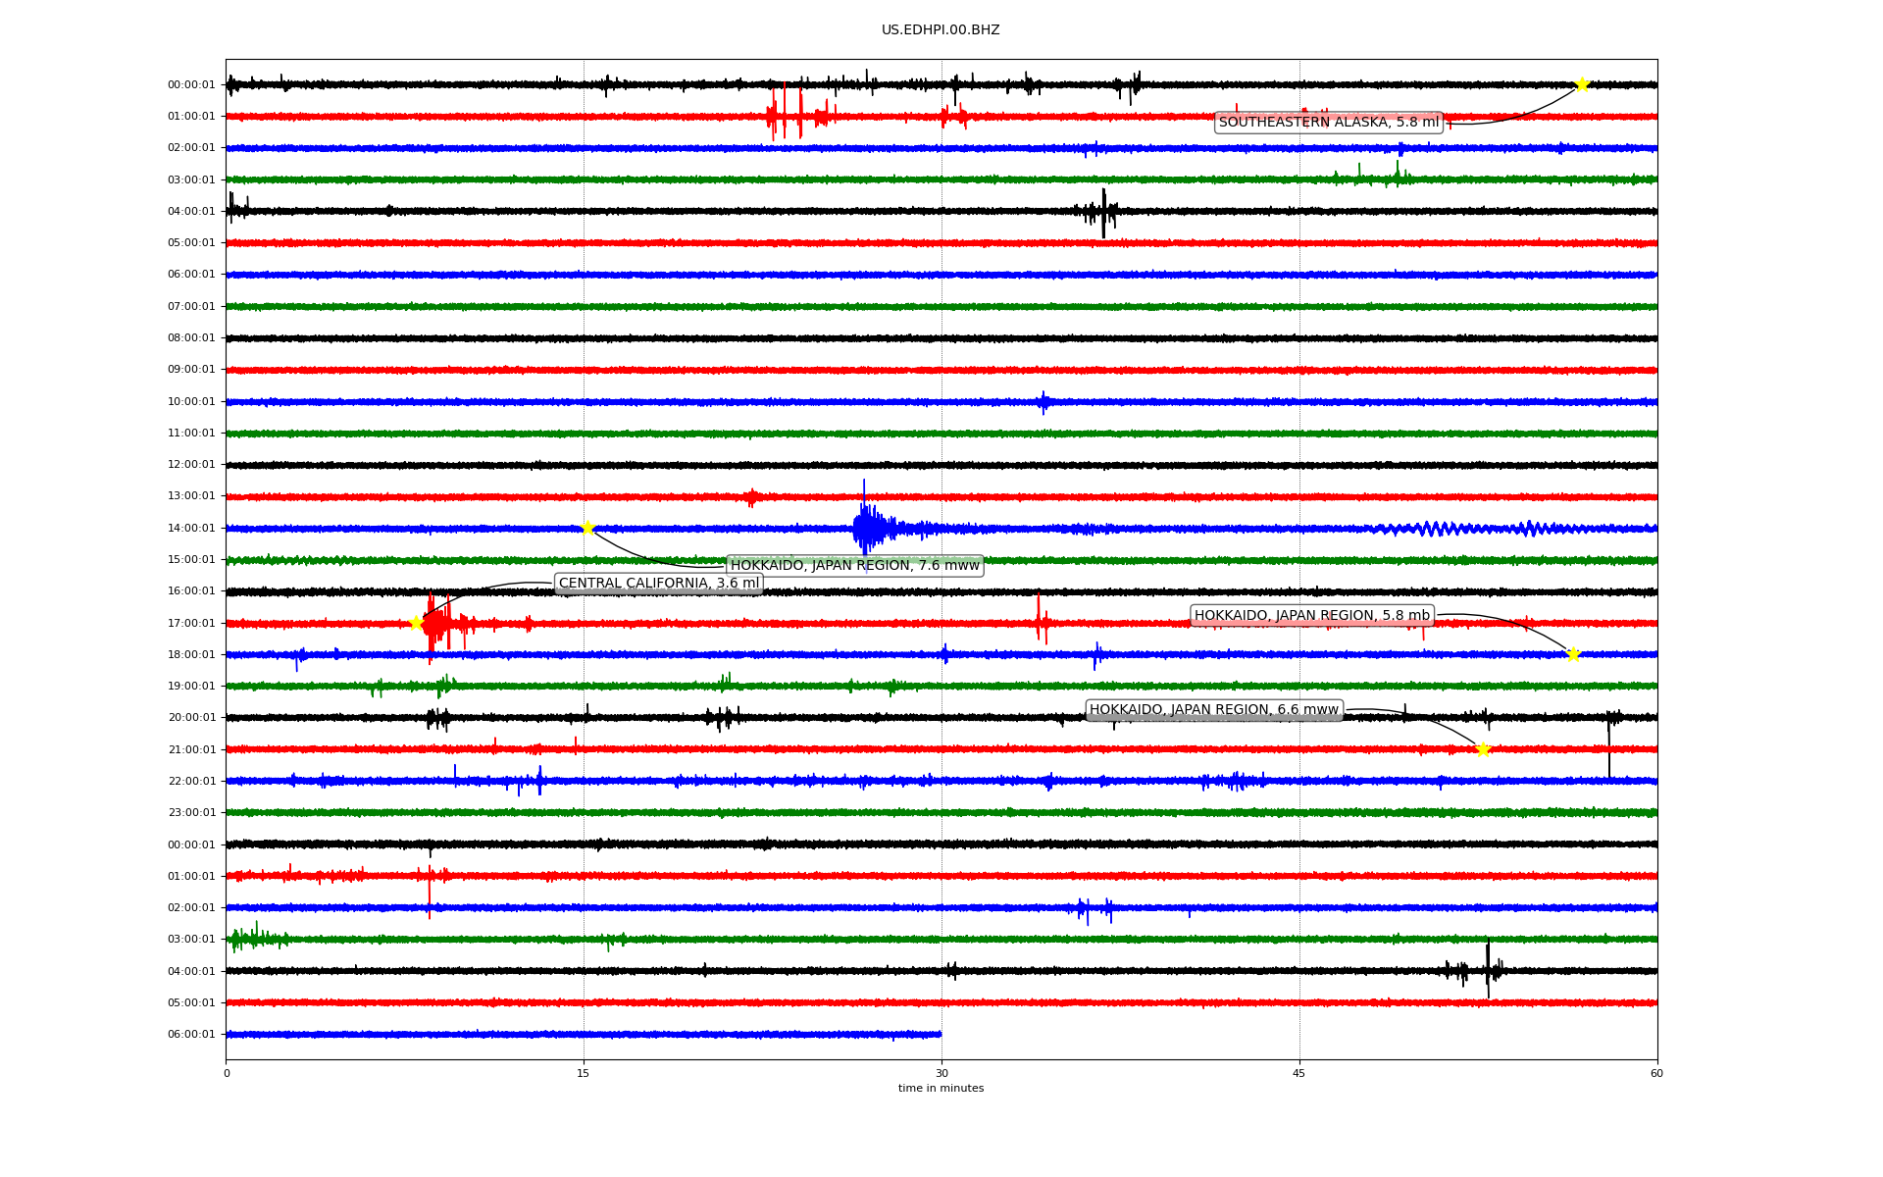Click the 23:00:01 time label on left axis
Screen dimensions: 1883x1177
click(191, 812)
